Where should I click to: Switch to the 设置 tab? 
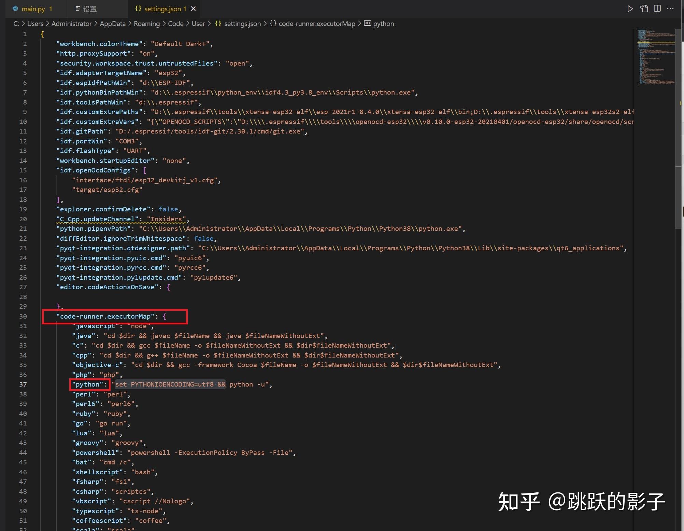pyautogui.click(x=89, y=9)
